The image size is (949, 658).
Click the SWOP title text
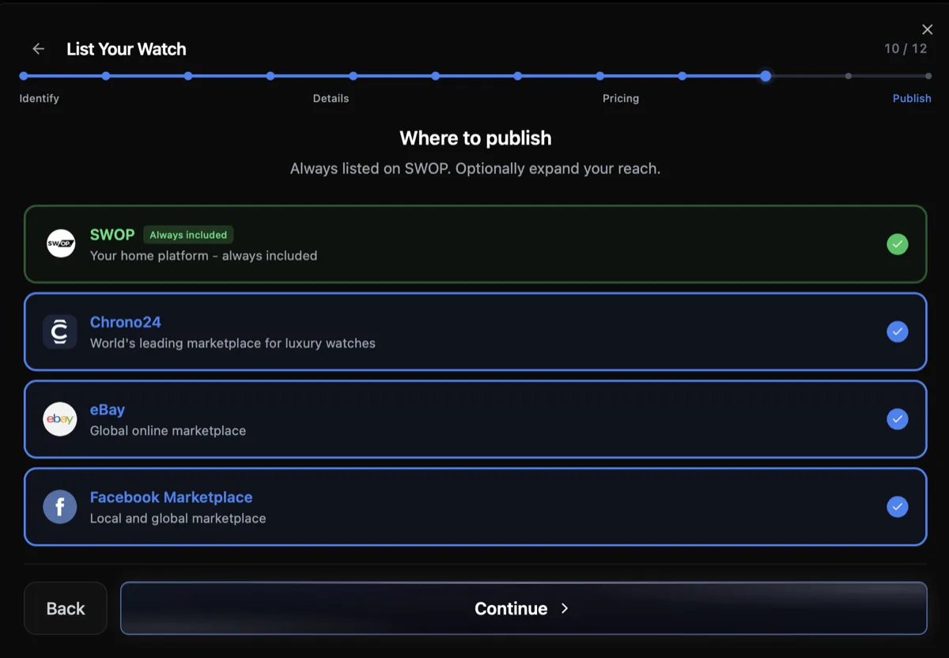pos(112,235)
